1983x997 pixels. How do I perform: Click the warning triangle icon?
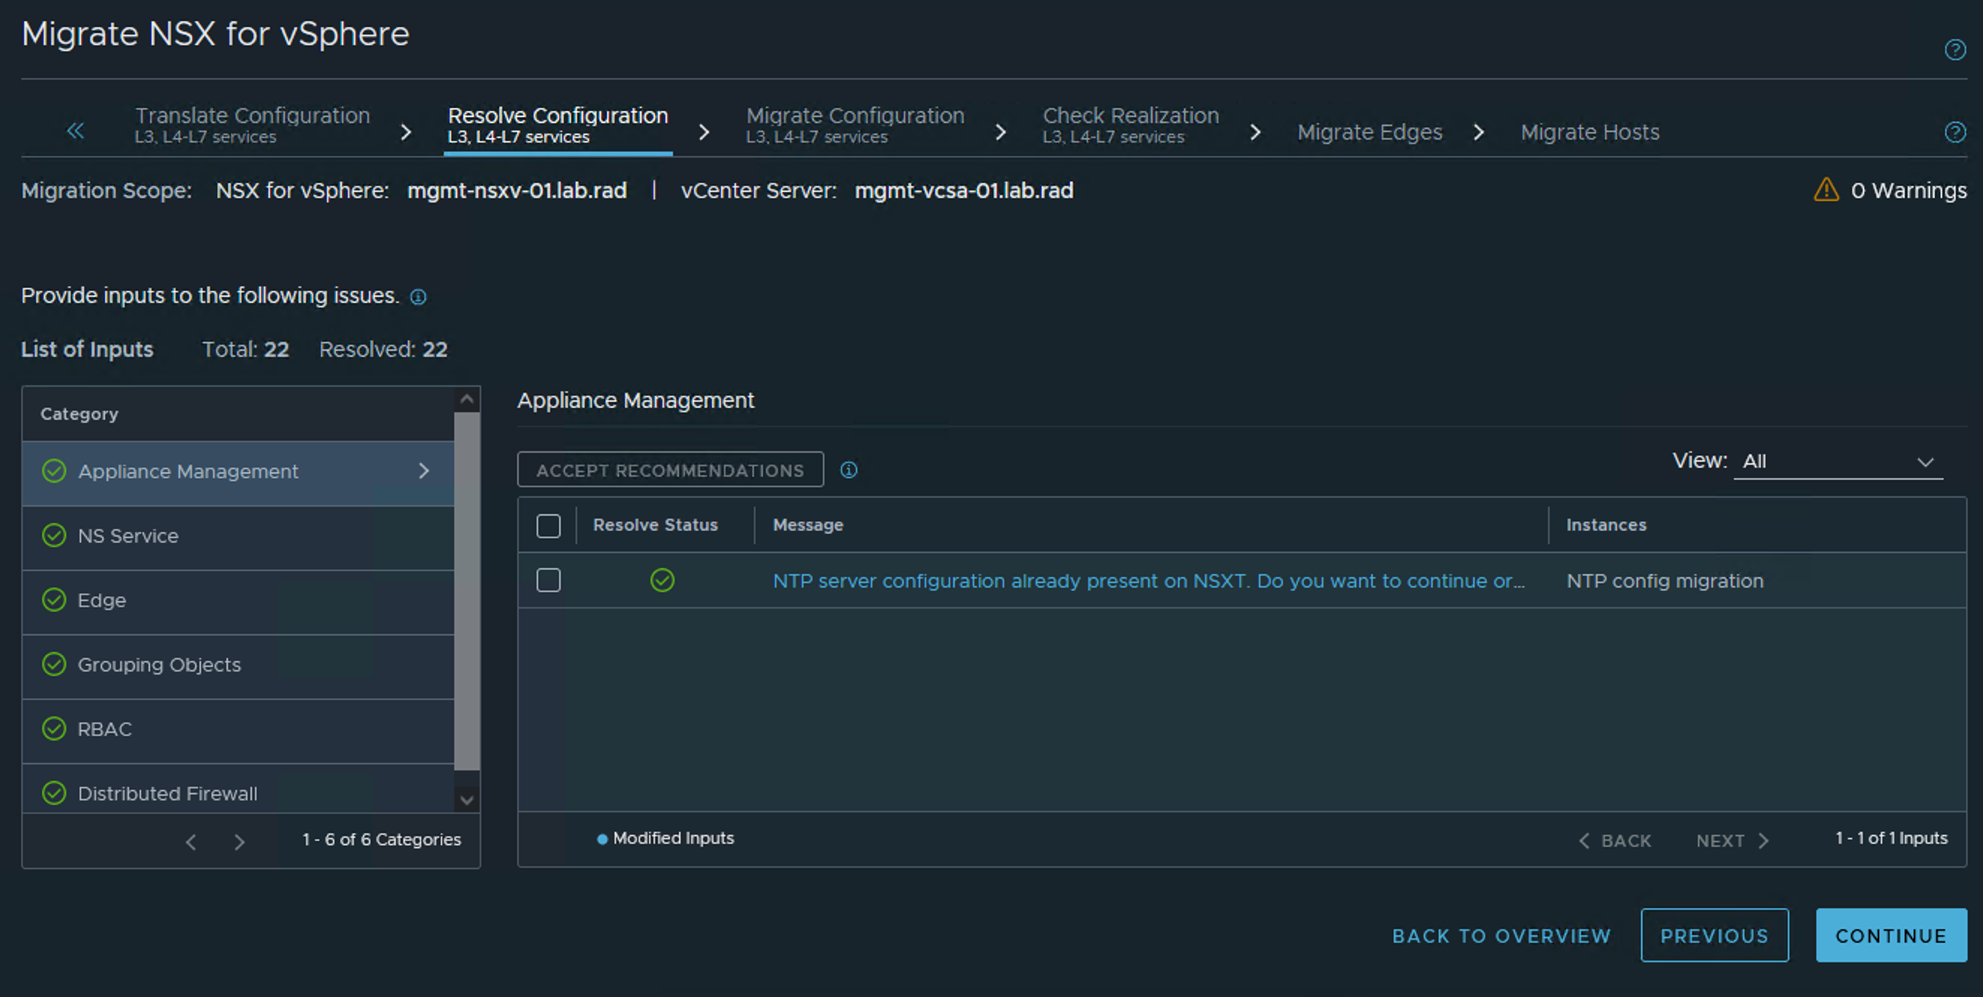click(x=1826, y=190)
